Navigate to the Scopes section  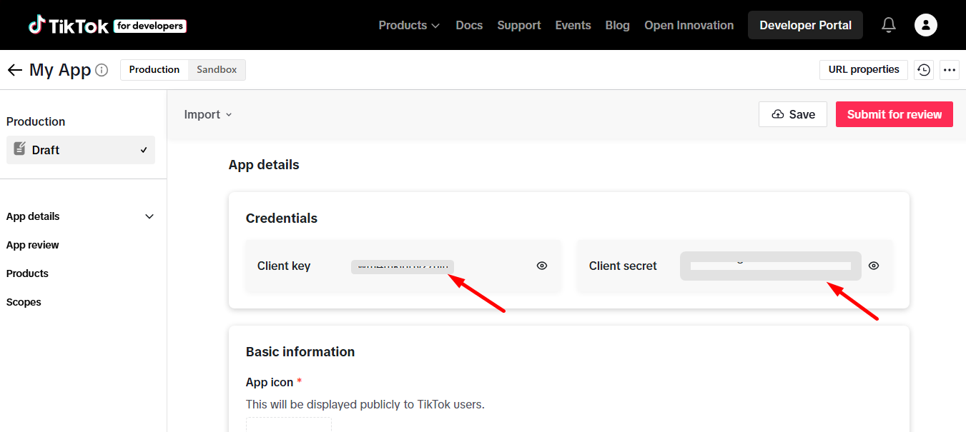(24, 301)
